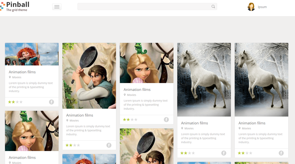Open the user avatar picture
The width and height of the screenshot is (295, 164).
coord(251,7)
